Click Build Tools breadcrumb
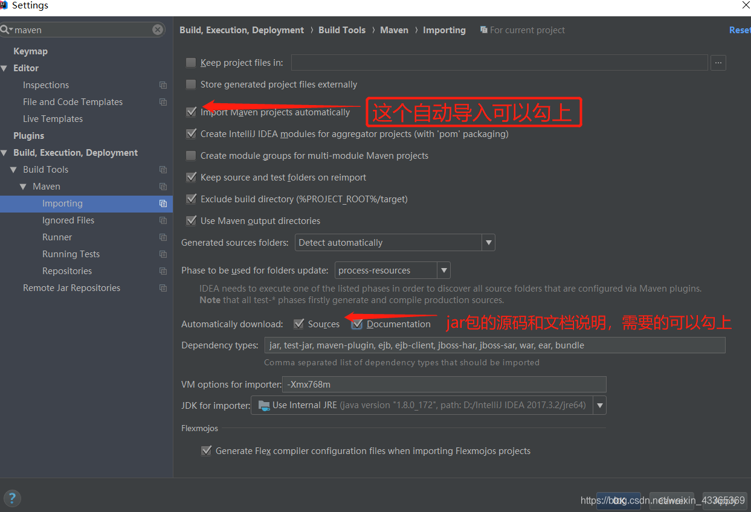Viewport: 751px width, 512px height. [342, 30]
